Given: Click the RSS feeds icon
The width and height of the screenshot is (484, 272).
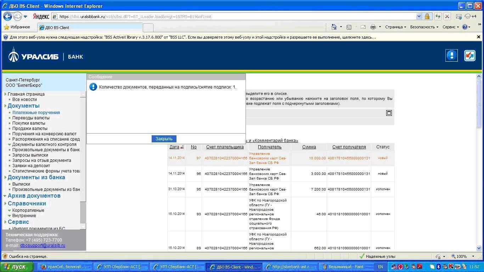Looking at the screenshot, I should pyautogui.click(x=349, y=27).
